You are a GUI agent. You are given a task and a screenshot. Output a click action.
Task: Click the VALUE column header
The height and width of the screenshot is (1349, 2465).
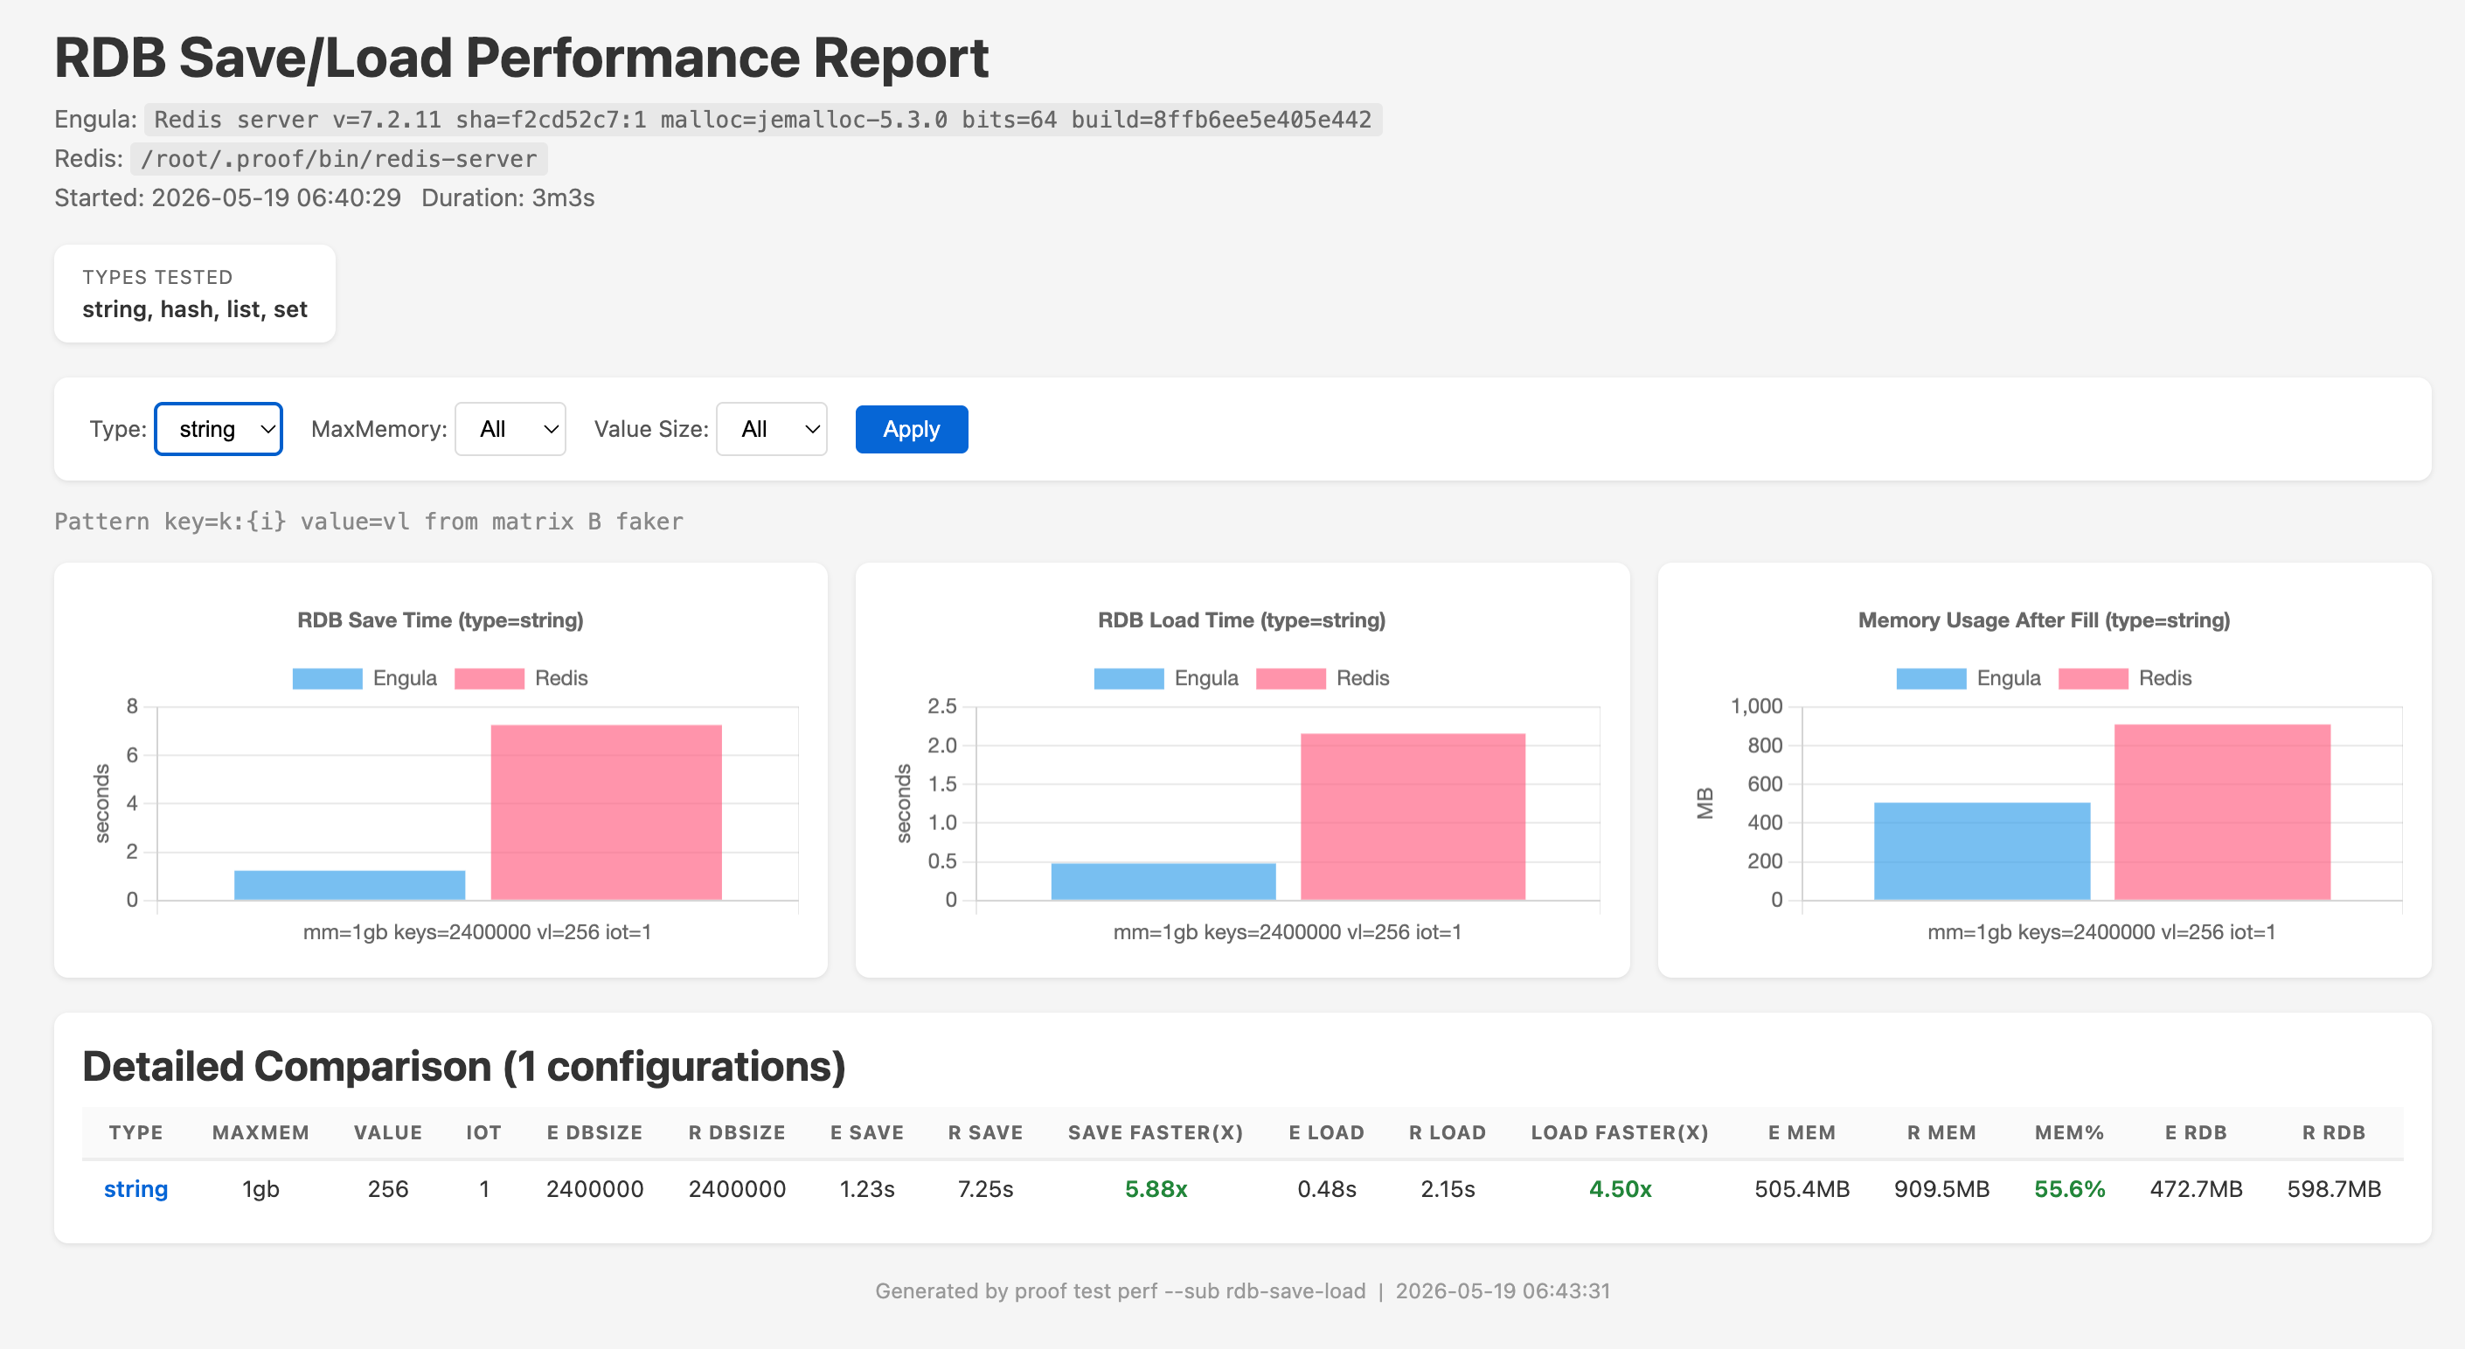click(387, 1133)
